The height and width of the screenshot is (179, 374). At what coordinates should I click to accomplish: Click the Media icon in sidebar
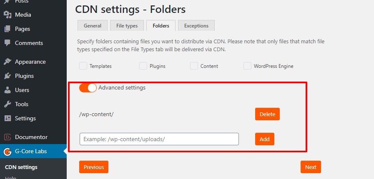[x=8, y=15]
